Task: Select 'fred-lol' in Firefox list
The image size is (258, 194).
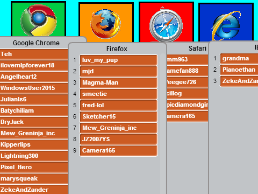Action: pos(119,105)
